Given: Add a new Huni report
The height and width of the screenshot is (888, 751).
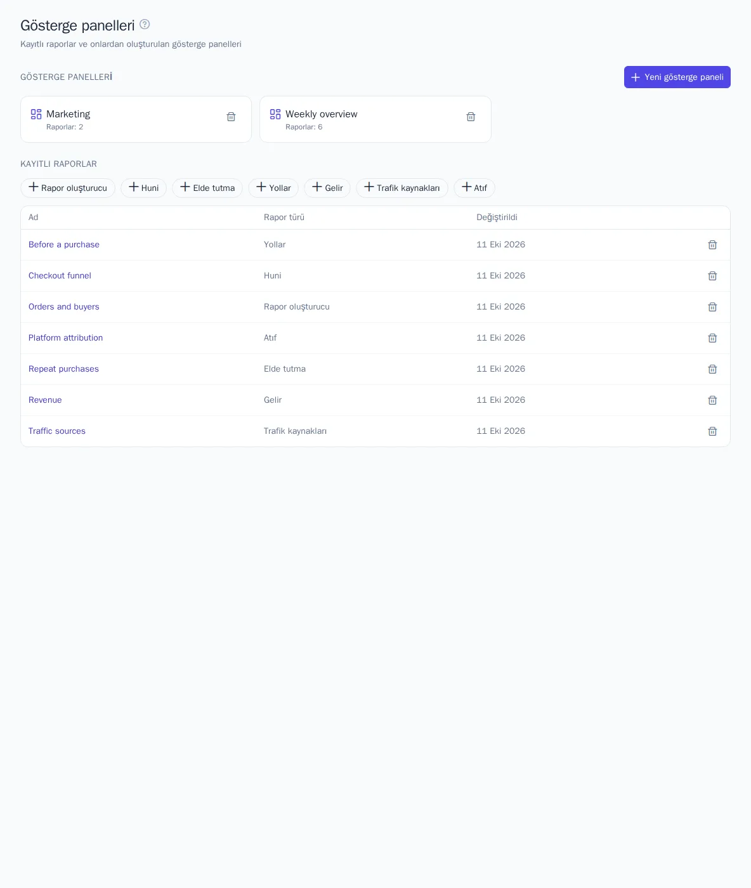Looking at the screenshot, I should pos(143,188).
